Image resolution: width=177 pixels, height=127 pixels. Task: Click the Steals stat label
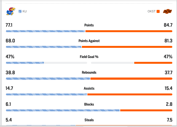89,120
